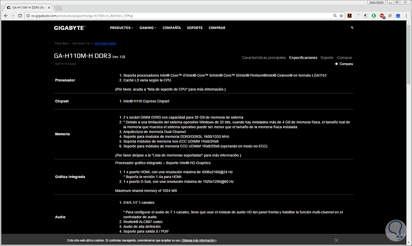This screenshot has height=246, width=412.
Task: Click the Lista de memorias soportadas note
Action: click(x=178, y=155)
